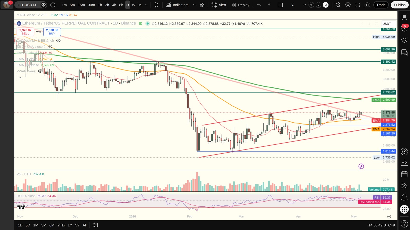Toggle visibility of VWAP Week indicator
The width and height of the screenshot is (410, 230).
click(40, 71)
